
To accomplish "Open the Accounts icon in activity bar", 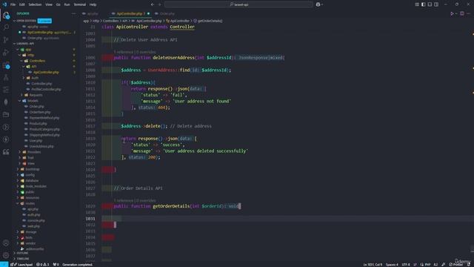I will (6, 243).
